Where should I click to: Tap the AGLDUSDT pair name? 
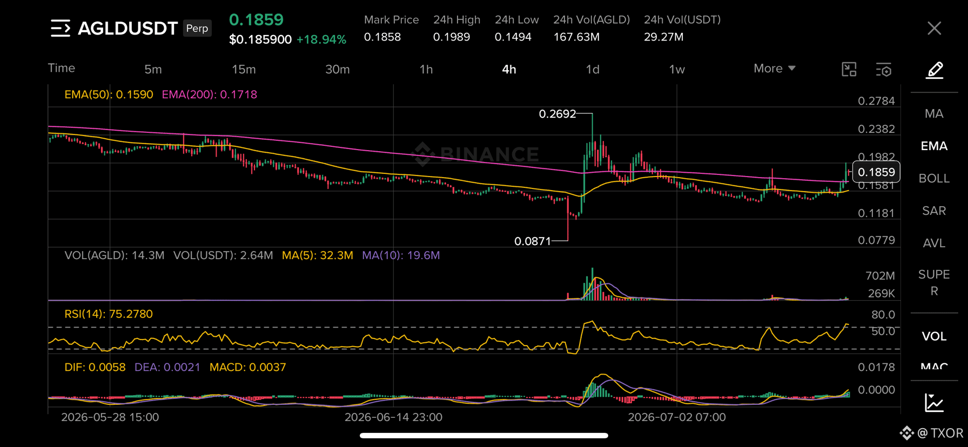tap(127, 28)
